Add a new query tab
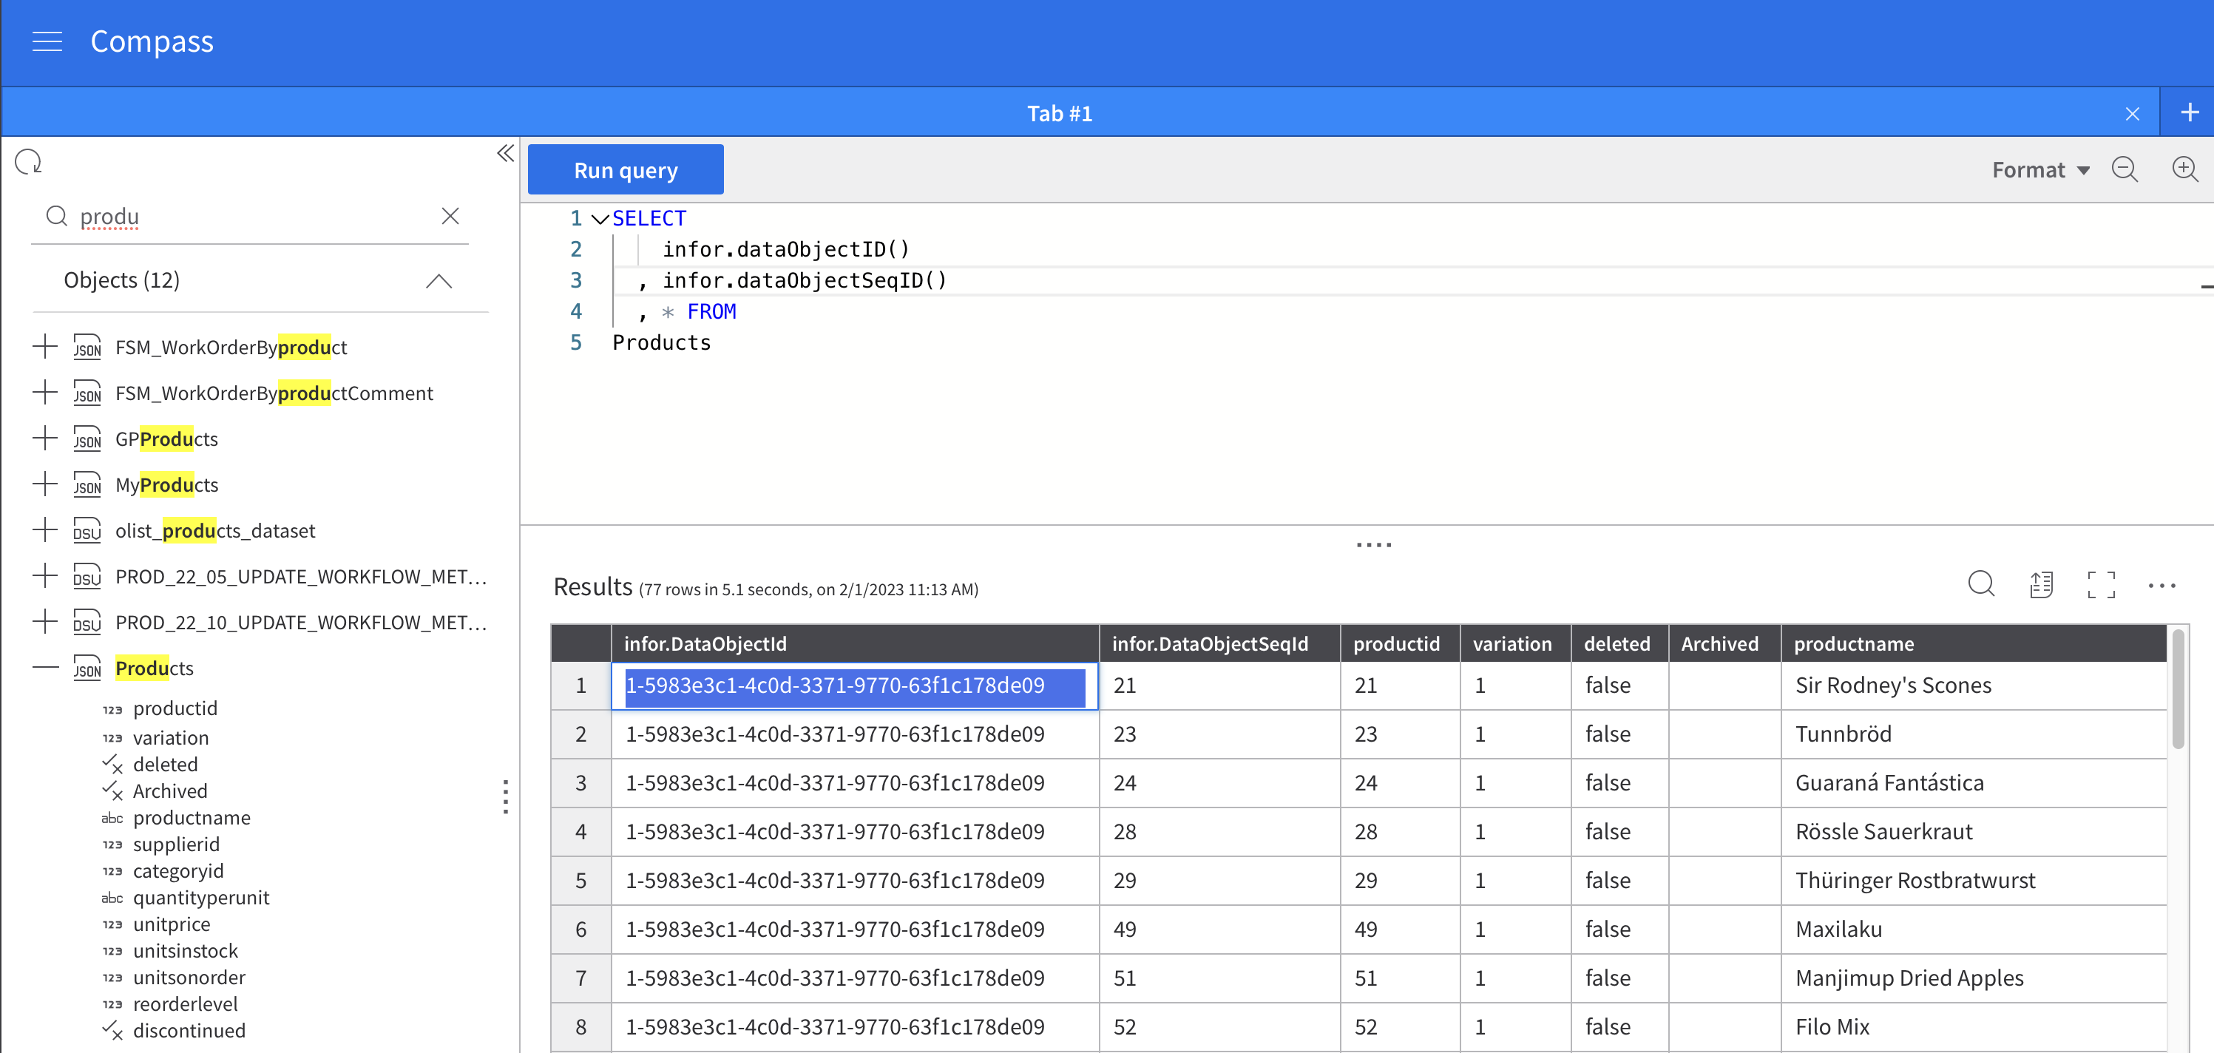 click(x=2189, y=112)
